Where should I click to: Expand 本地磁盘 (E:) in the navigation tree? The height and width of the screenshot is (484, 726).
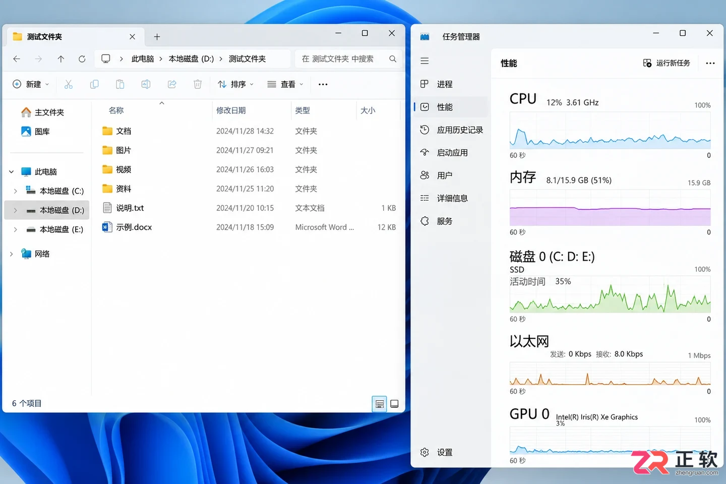15,229
